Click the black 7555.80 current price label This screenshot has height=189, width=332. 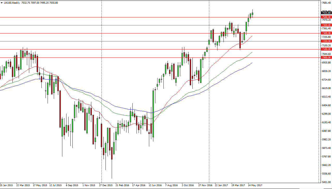click(326, 13)
